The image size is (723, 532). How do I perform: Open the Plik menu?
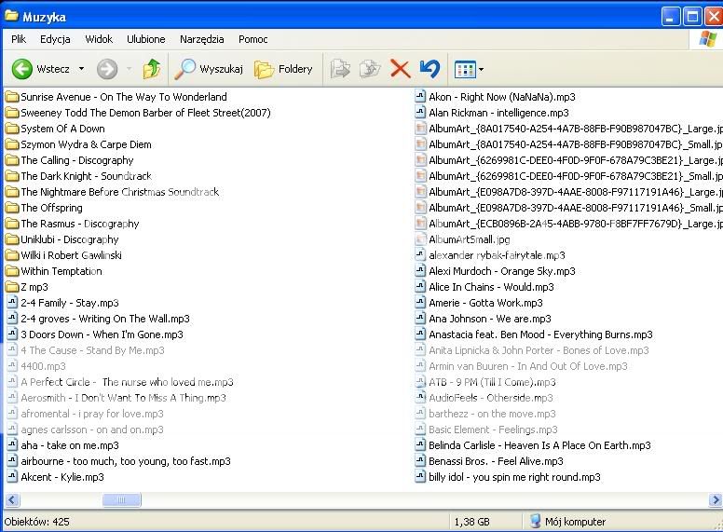pyautogui.click(x=19, y=39)
